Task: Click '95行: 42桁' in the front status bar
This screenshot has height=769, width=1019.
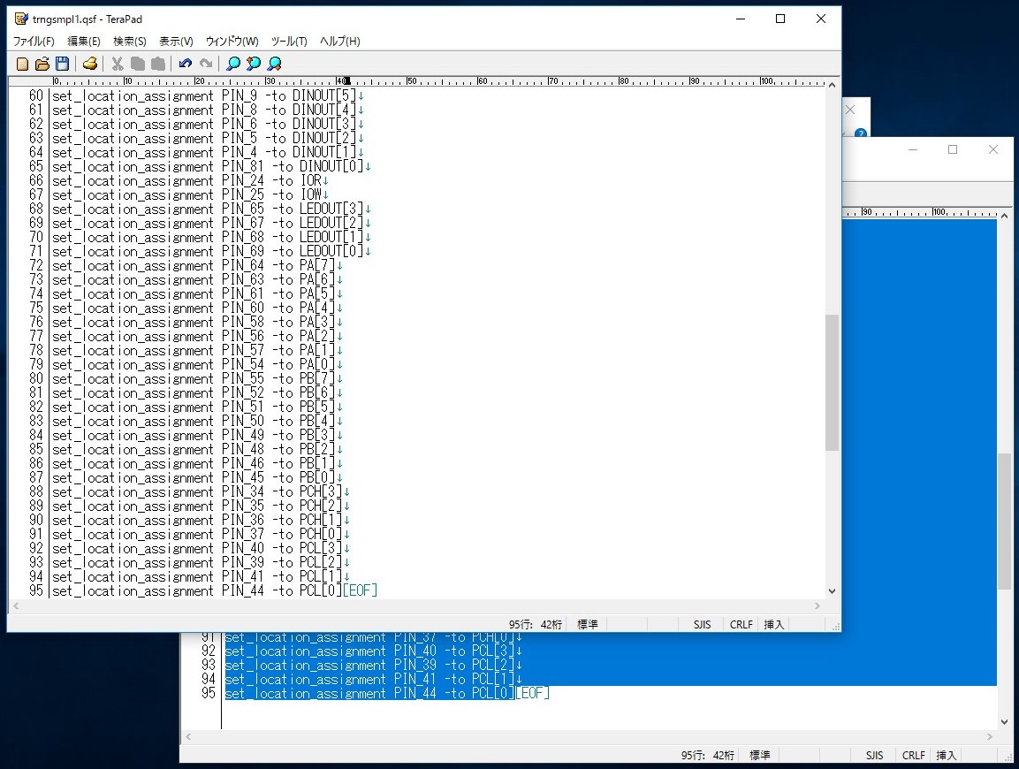Action: 536,624
